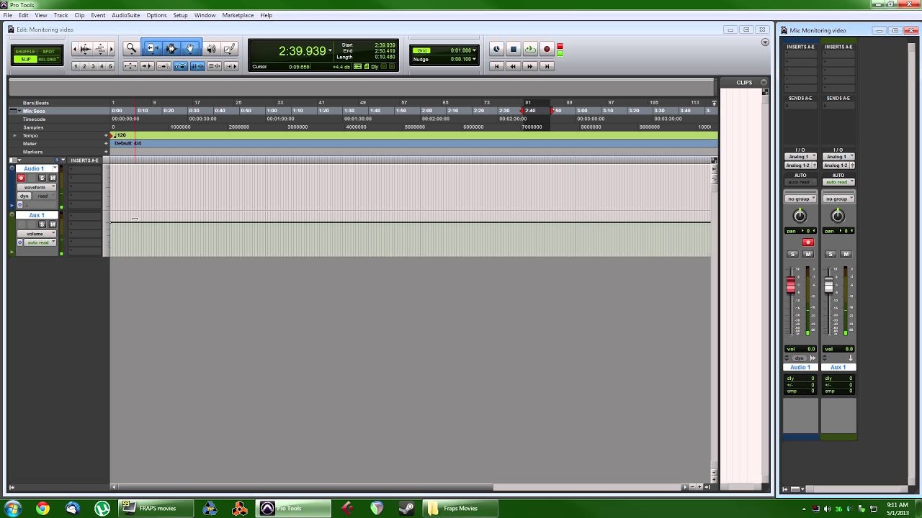Click Mix window Audio 1 record button
The height and width of the screenshot is (518, 922).
point(807,242)
